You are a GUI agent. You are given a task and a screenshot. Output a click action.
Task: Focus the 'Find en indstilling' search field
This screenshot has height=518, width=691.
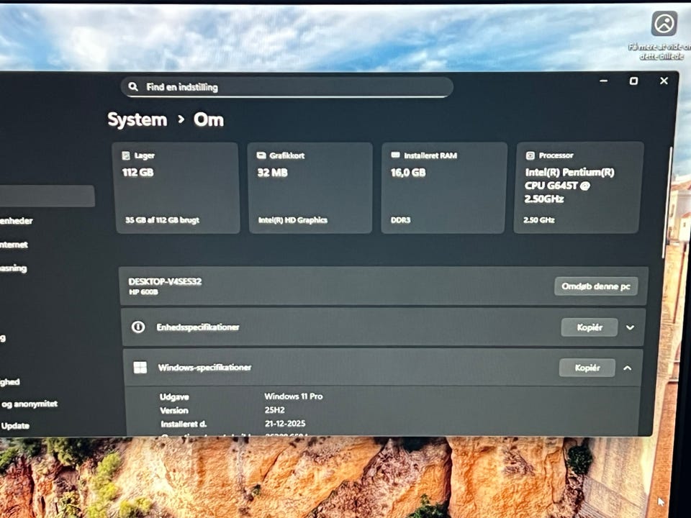287,87
